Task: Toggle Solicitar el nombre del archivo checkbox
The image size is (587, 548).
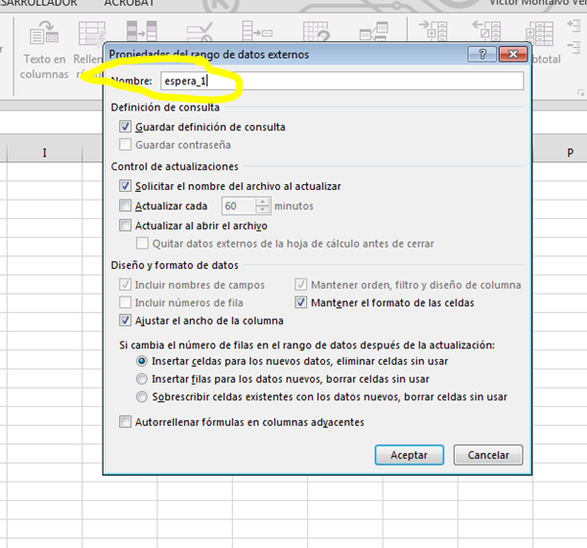Action: tap(125, 186)
